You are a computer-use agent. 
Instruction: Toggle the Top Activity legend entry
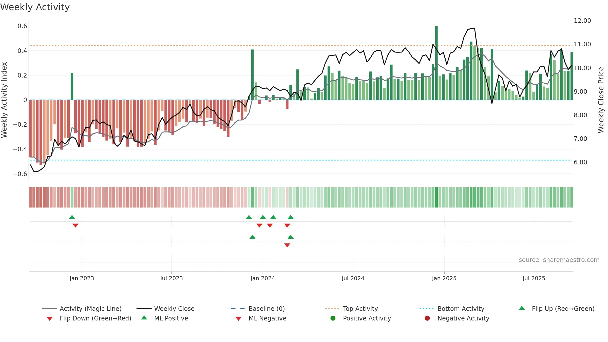click(x=351, y=309)
